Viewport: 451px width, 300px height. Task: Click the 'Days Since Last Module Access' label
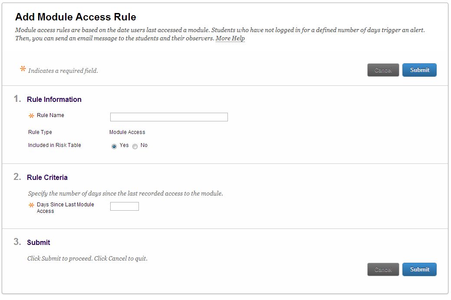click(x=65, y=208)
